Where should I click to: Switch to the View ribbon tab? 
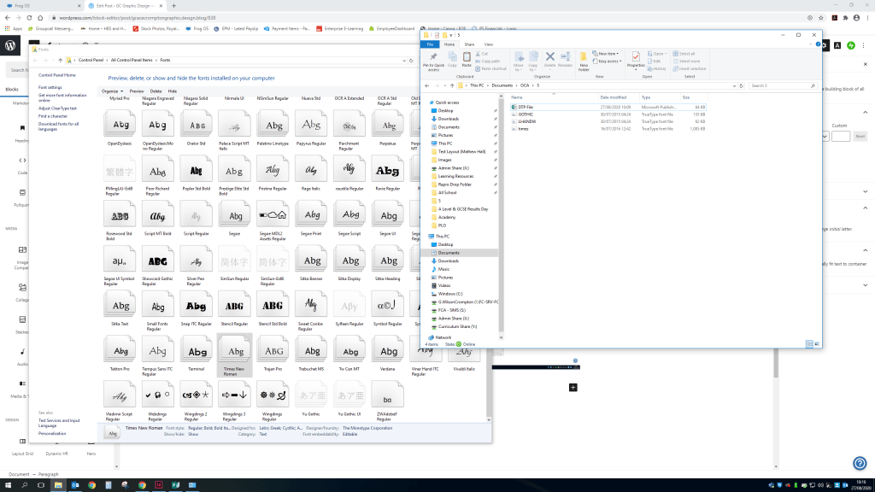pos(489,44)
